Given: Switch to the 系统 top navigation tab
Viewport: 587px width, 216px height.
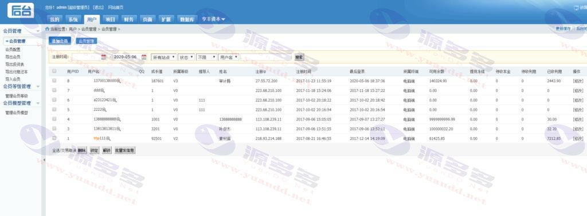Looking at the screenshot, I should click(73, 19).
